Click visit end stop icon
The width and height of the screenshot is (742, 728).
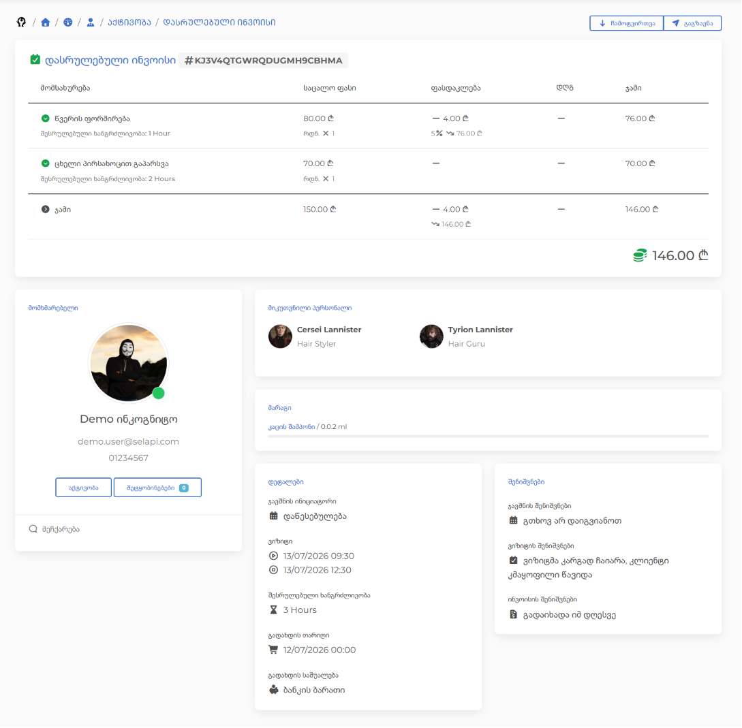tap(273, 570)
